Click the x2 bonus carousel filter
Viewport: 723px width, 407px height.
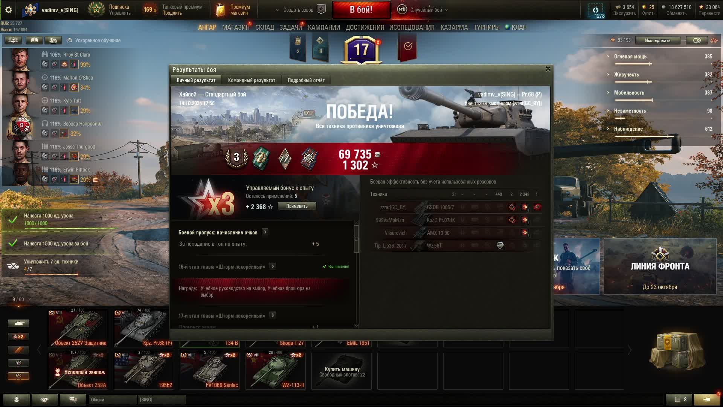pos(18,337)
